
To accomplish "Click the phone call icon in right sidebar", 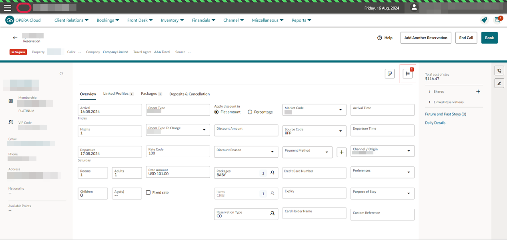I will tap(499, 71).
